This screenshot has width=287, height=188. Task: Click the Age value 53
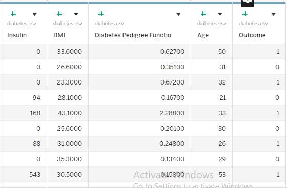(x=222, y=175)
